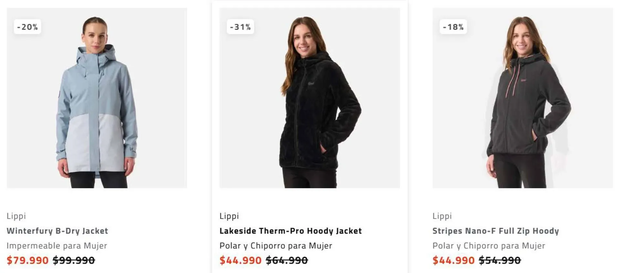This screenshot has height=273, width=620.
Task: Open the Stripes Nano-F Full Zip Hoody photo
Action: pos(523,98)
